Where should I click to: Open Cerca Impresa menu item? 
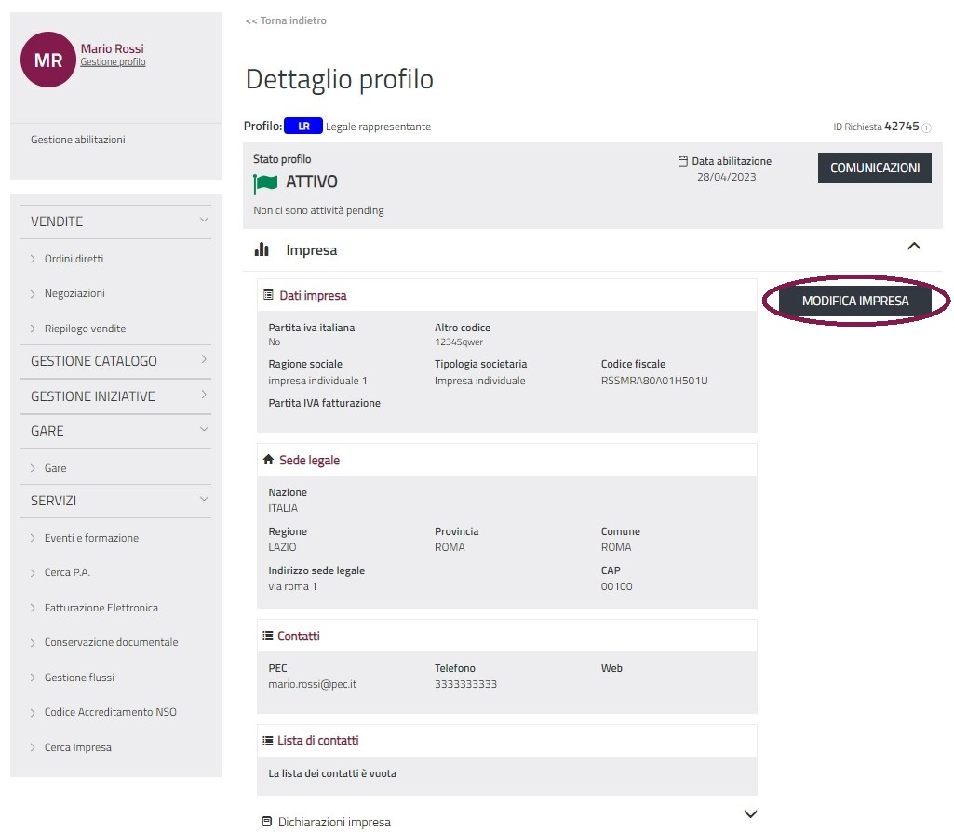[x=77, y=747]
